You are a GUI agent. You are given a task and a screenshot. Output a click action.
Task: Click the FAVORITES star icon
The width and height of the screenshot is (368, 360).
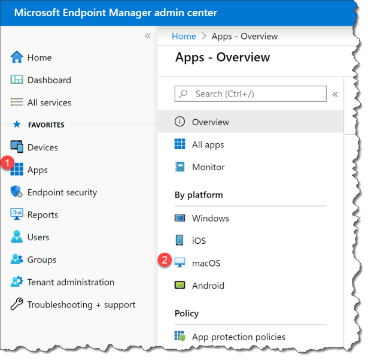tap(17, 125)
